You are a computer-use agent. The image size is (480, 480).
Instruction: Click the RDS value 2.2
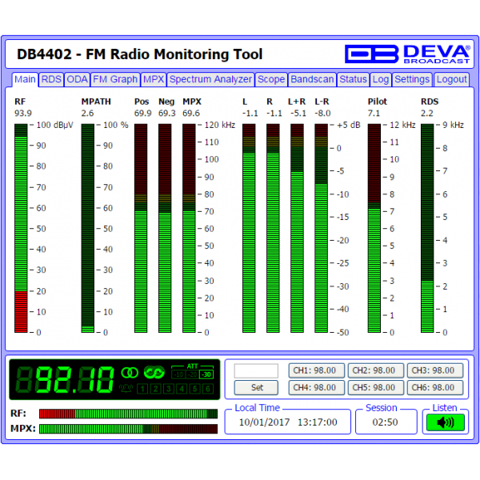pyautogui.click(x=427, y=114)
